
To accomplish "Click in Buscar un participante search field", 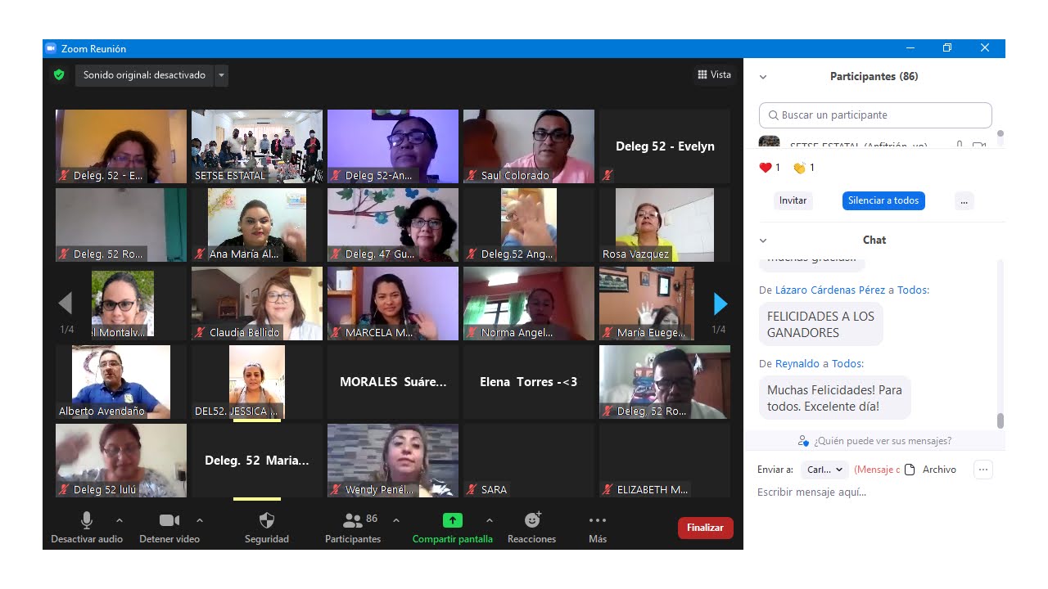I will coord(875,115).
